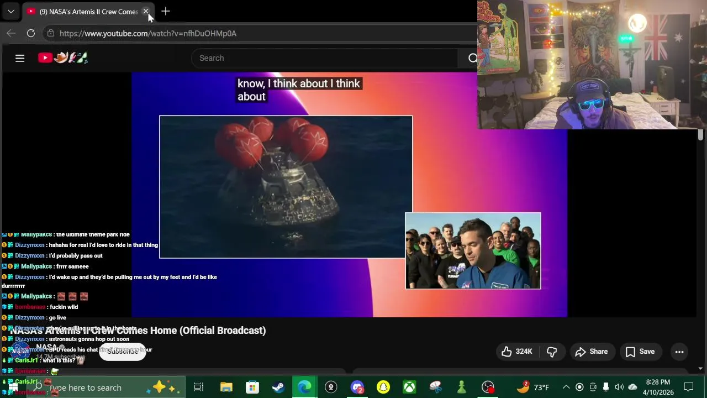Launch Steam from the taskbar

tap(278, 387)
